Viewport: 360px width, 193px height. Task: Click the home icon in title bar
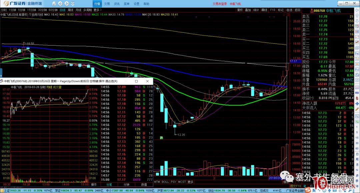[54, 4]
